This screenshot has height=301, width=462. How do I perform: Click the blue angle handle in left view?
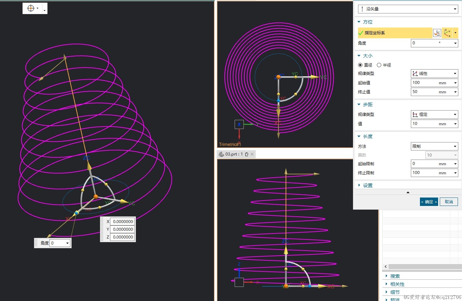(77, 213)
